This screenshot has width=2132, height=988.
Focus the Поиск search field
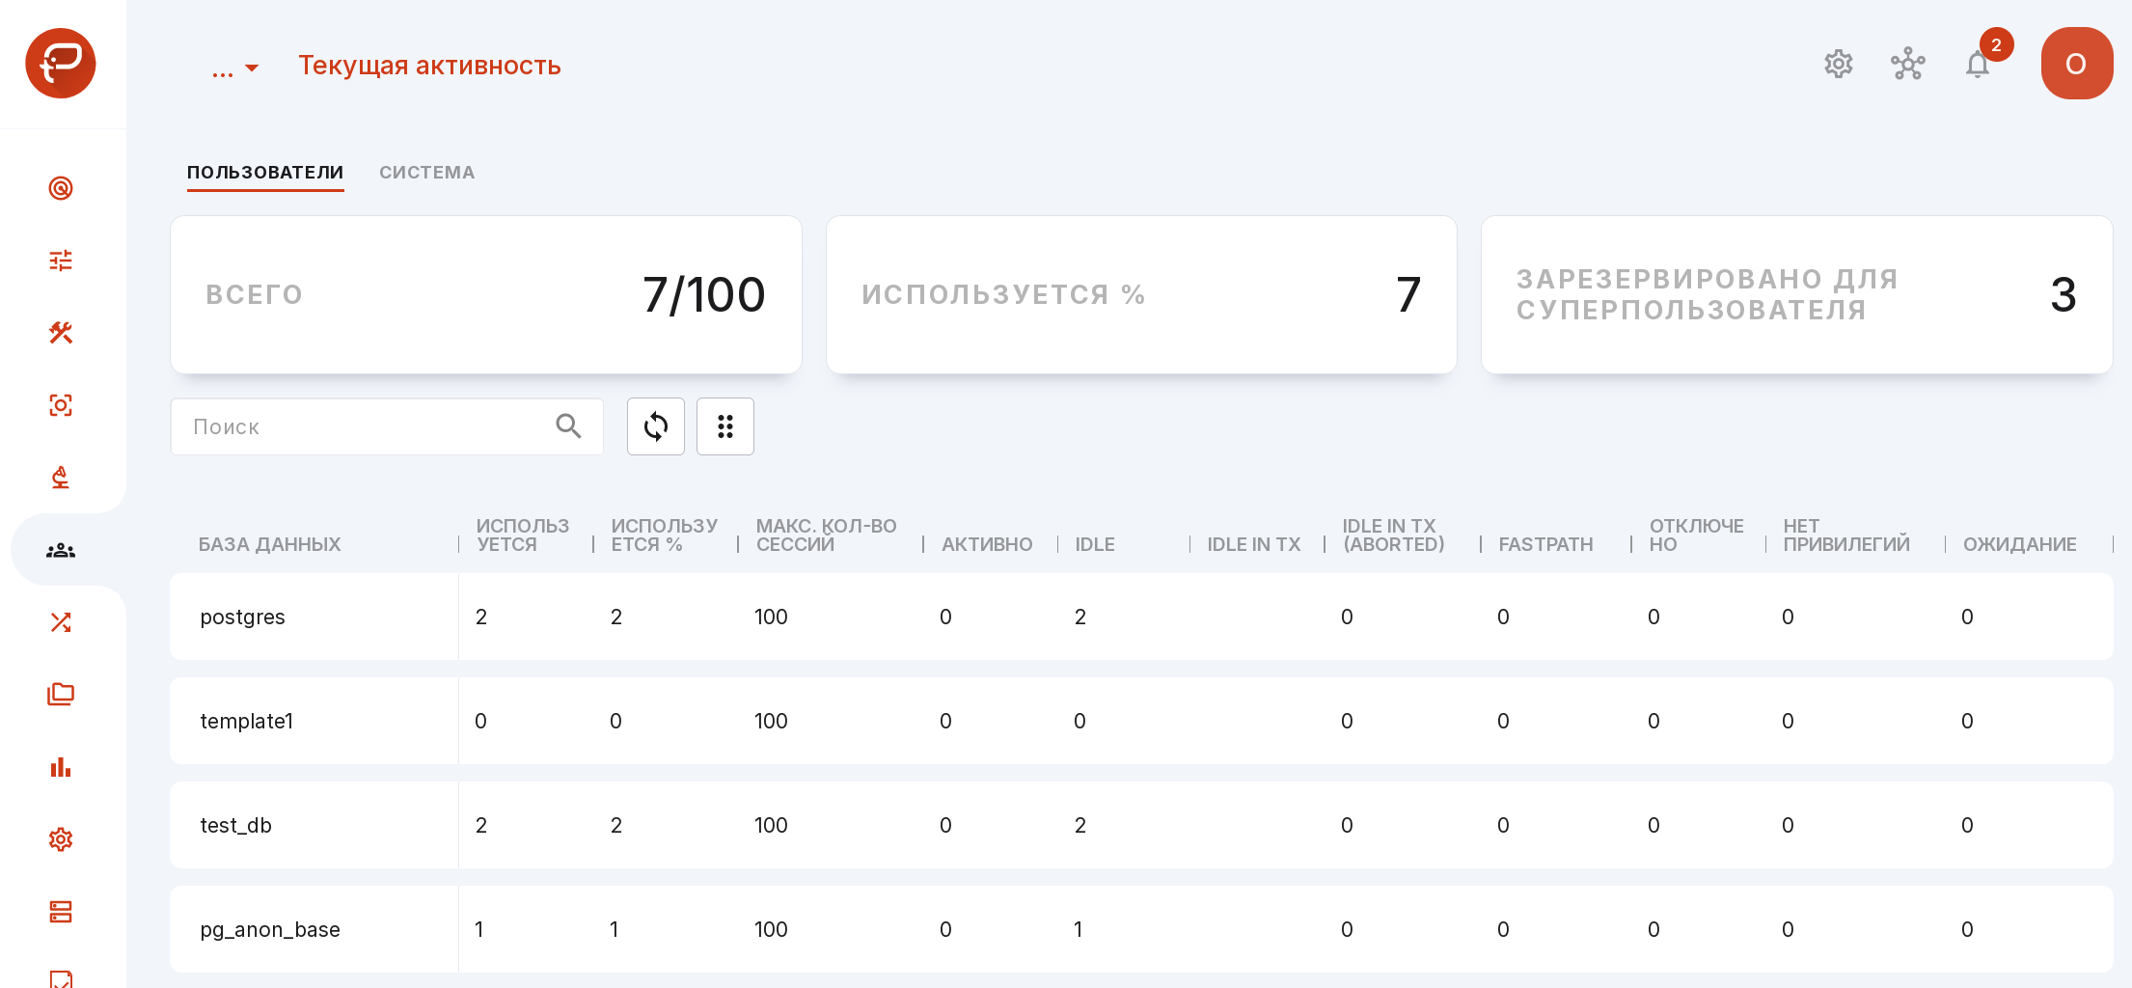tap(387, 426)
